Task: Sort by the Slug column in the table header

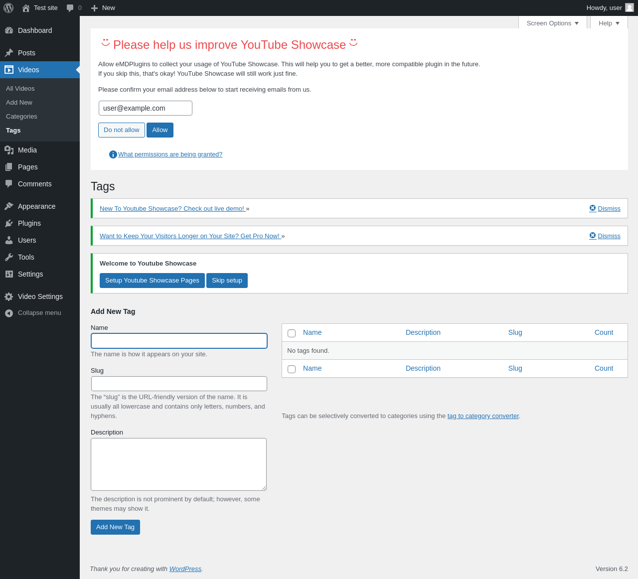Action: click(515, 332)
